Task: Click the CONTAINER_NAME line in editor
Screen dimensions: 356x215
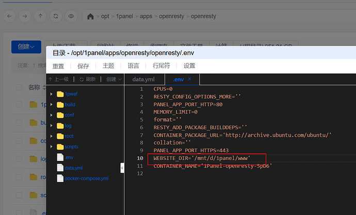Action: point(213,166)
